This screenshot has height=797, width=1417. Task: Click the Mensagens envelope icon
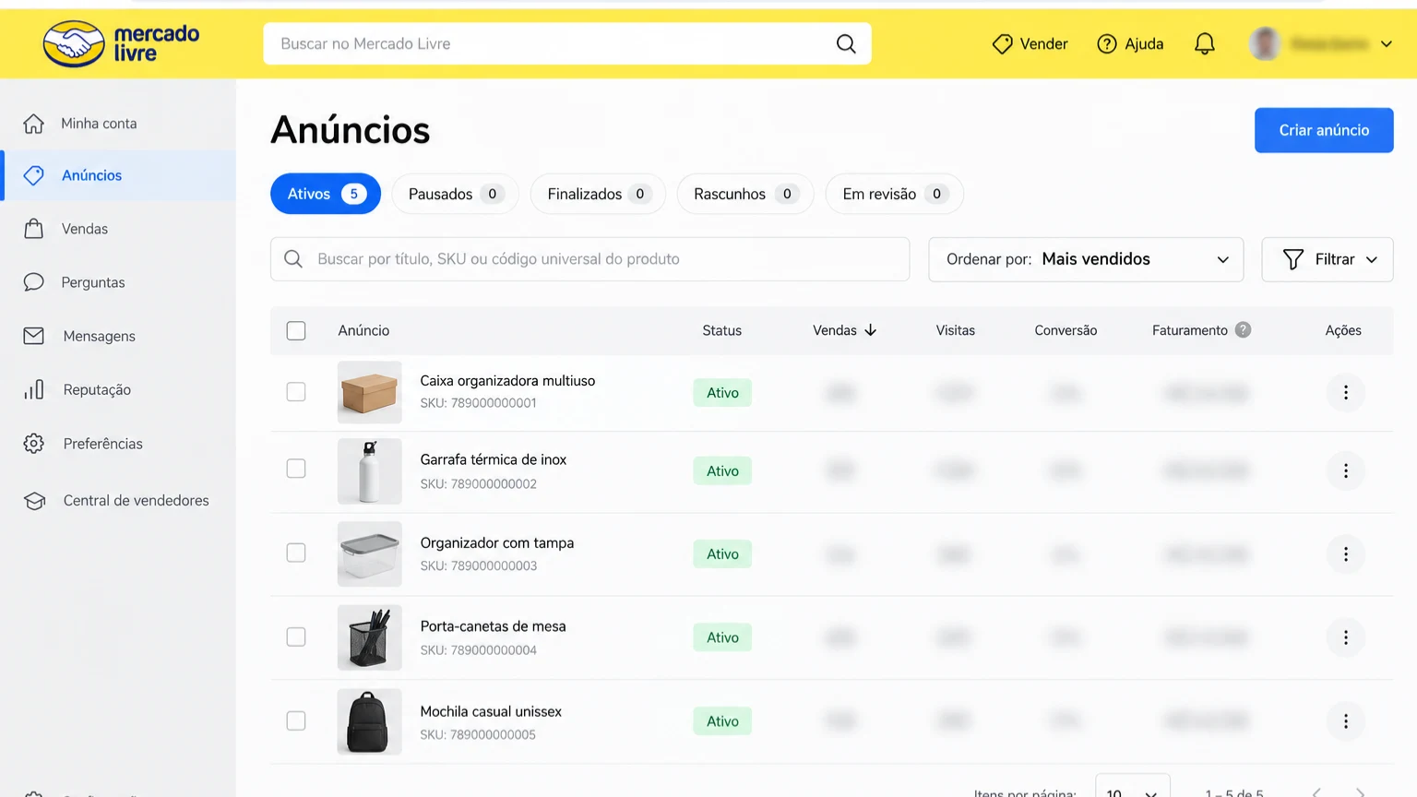pyautogui.click(x=34, y=336)
